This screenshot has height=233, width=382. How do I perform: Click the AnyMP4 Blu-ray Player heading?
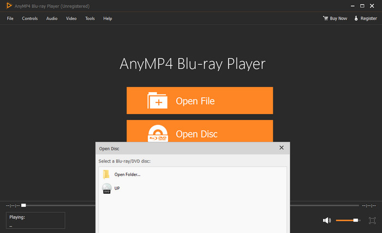tap(193, 64)
